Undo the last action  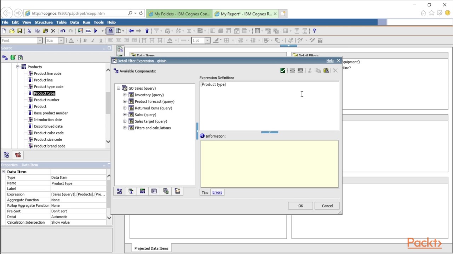[63, 31]
